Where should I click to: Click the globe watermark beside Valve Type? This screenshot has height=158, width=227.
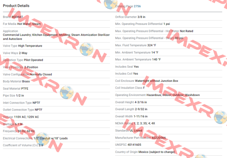pyautogui.click(x=87, y=49)
